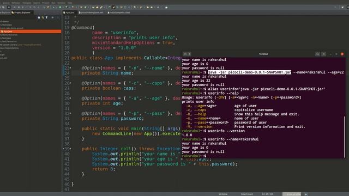Screen dimensions: 349x196
Task: Select JRE System Library in project tree
Action: point(21,45)
